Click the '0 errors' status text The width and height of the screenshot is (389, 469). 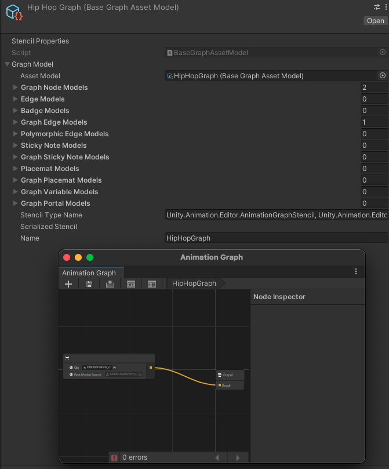[135, 457]
